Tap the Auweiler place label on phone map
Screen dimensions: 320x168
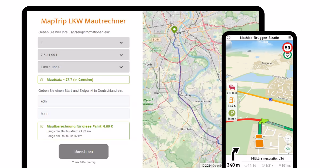(x=266, y=63)
